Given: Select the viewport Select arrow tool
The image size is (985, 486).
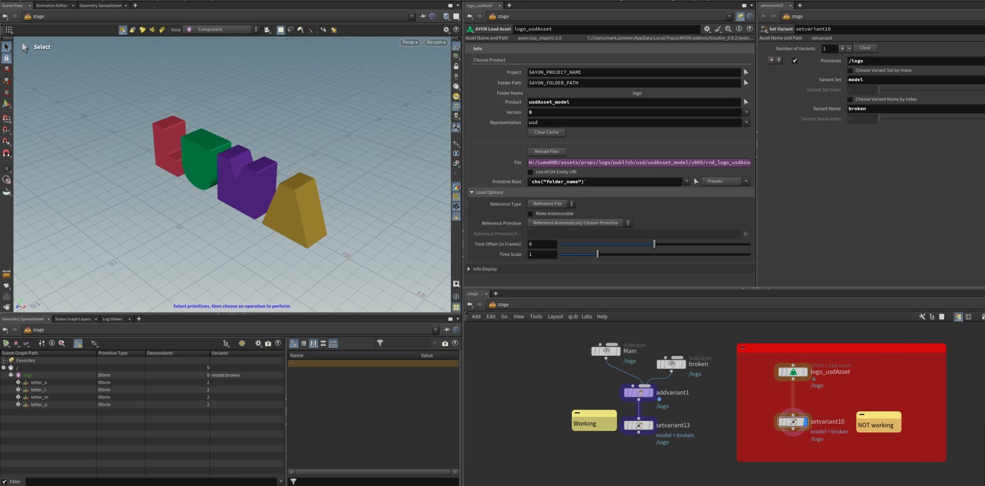Looking at the screenshot, I should [x=7, y=47].
